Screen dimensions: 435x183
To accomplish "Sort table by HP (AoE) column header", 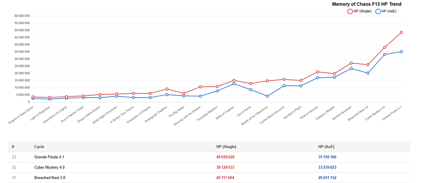I will (327, 147).
